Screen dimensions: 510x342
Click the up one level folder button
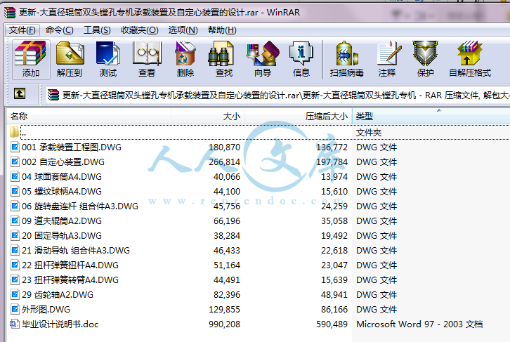[x=20, y=94]
